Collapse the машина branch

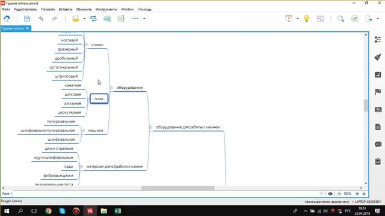(x=83, y=131)
